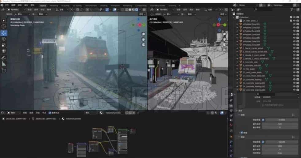The height and width of the screenshot is (158, 301).
Task: Open the left viewport object mode dropdown
Action: (16, 9)
